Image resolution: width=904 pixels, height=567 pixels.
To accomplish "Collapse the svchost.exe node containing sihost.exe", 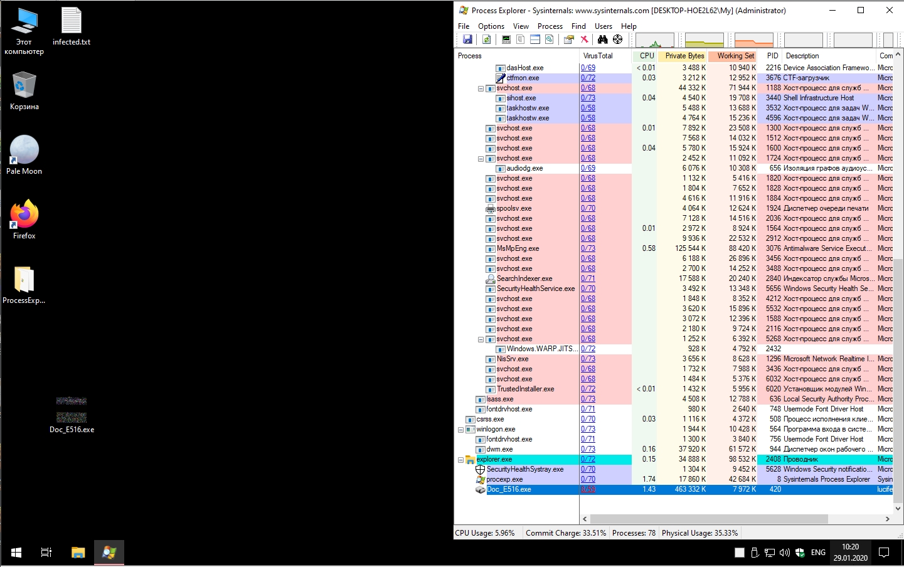I will click(481, 88).
